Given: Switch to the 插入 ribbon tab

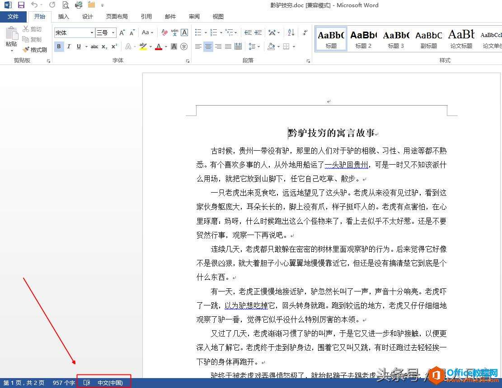Looking at the screenshot, I should [x=63, y=17].
